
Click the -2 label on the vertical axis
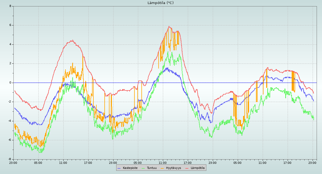pyautogui.click(x=10, y=102)
